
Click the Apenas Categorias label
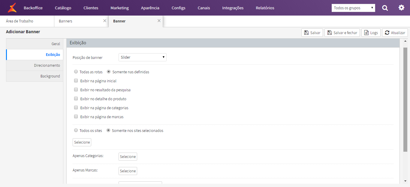[88, 156]
